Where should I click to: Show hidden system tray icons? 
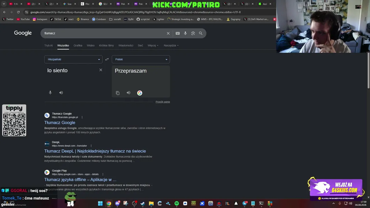click(x=334, y=203)
